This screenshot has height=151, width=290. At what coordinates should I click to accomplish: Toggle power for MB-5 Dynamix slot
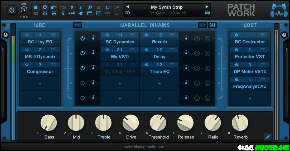click(x=27, y=50)
